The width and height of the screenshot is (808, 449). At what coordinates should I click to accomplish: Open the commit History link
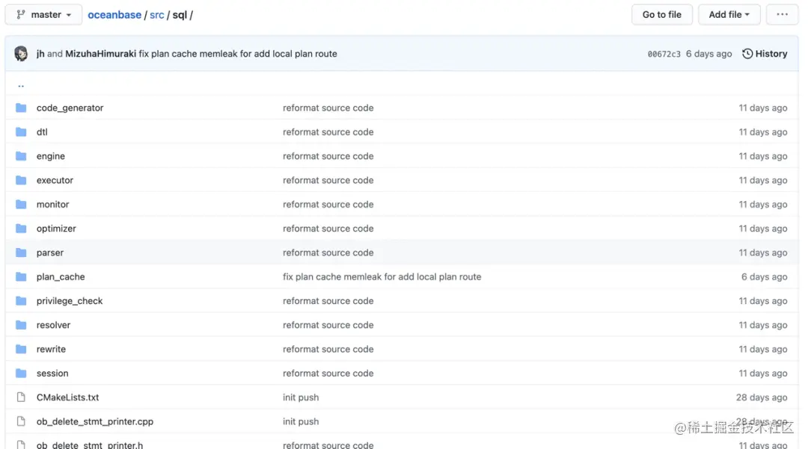pos(765,54)
